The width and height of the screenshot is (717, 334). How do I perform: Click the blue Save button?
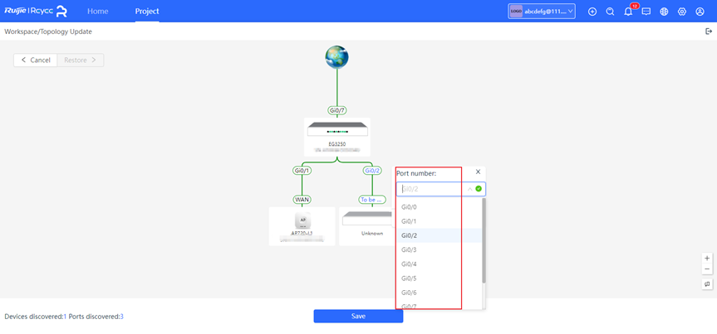(358, 316)
